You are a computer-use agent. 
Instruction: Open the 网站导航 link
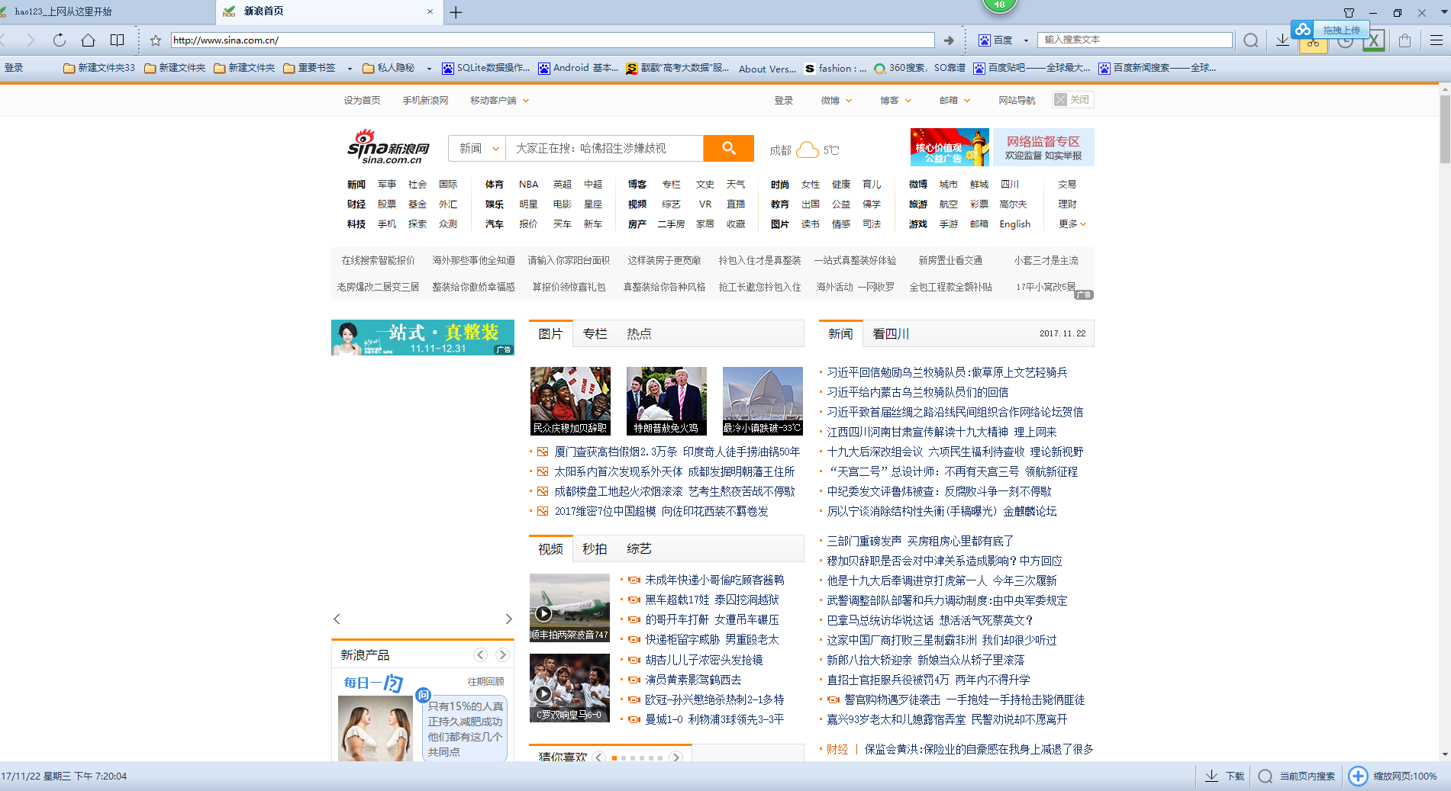click(x=1017, y=101)
